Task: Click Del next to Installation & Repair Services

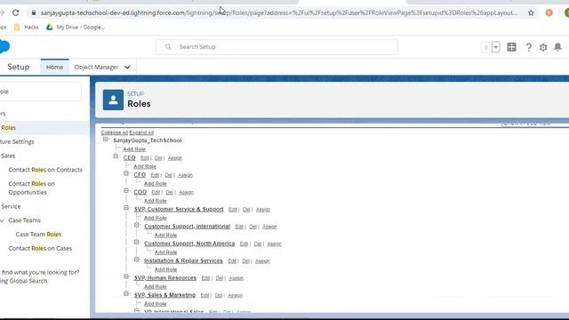Action: pyautogui.click(x=245, y=260)
